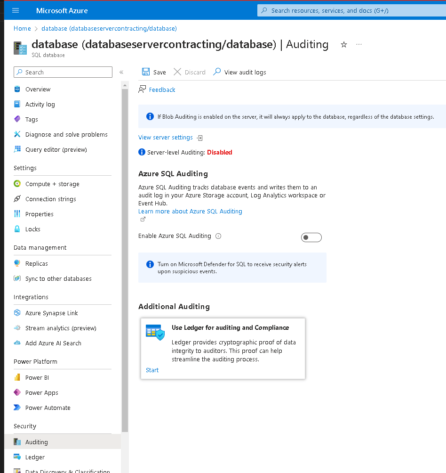Click the Azure Synapse Link icon
Image resolution: width=446 pixels, height=473 pixels.
17,313
